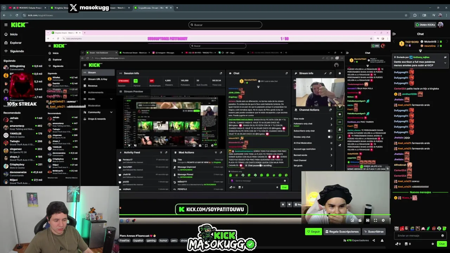
Task: Pick the grey cat quick emote
Action: pyautogui.click(x=397, y=228)
